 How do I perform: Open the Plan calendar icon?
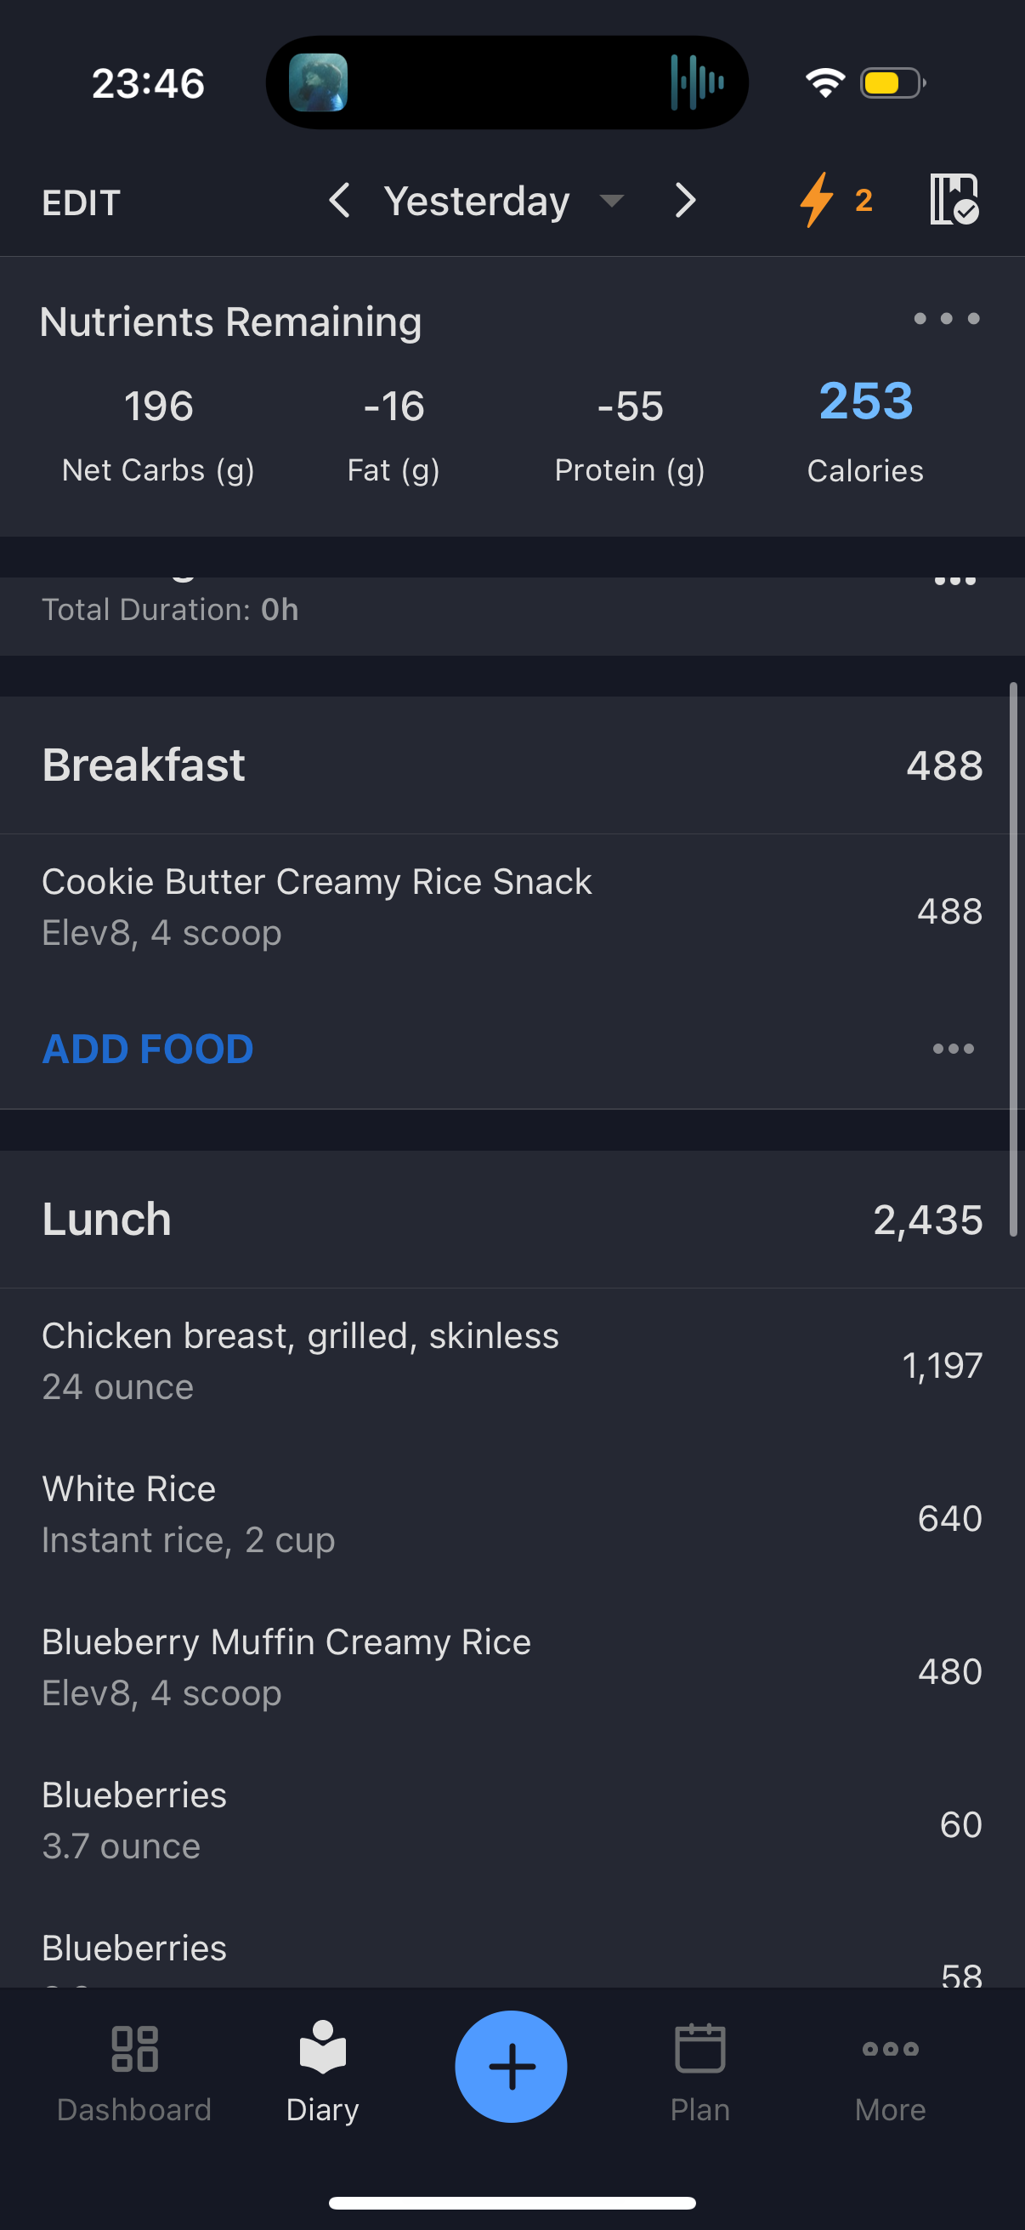tap(699, 2048)
